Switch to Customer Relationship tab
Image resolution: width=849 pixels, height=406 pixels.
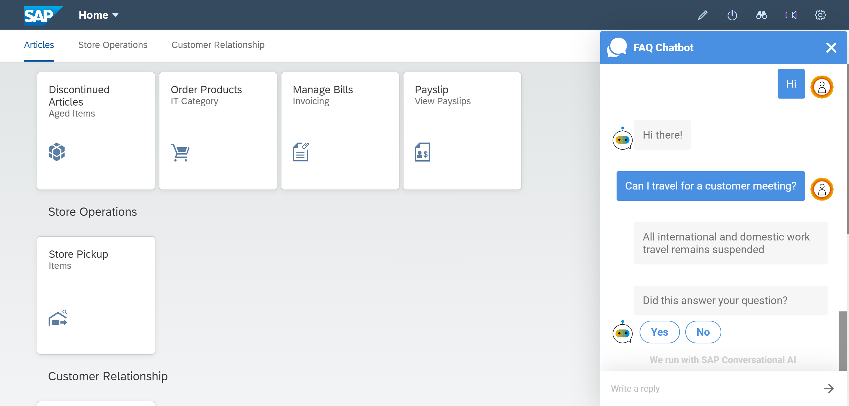tap(218, 45)
